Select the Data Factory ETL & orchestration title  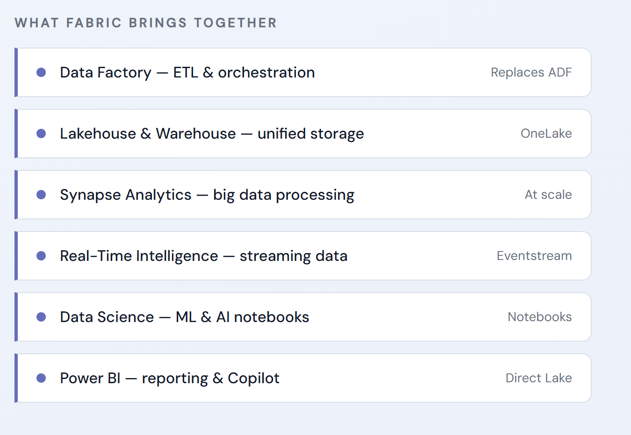187,72
